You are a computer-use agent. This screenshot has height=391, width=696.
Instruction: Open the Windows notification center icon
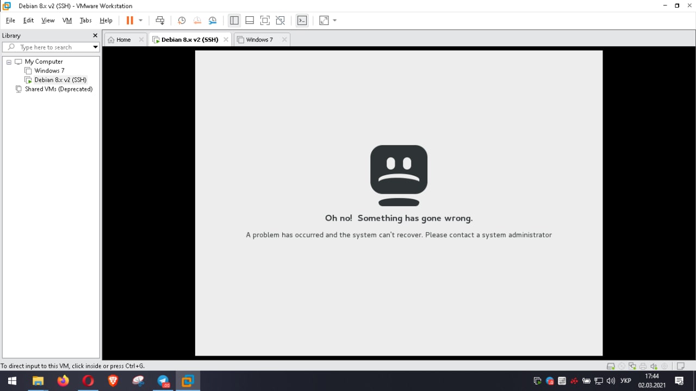(x=679, y=381)
